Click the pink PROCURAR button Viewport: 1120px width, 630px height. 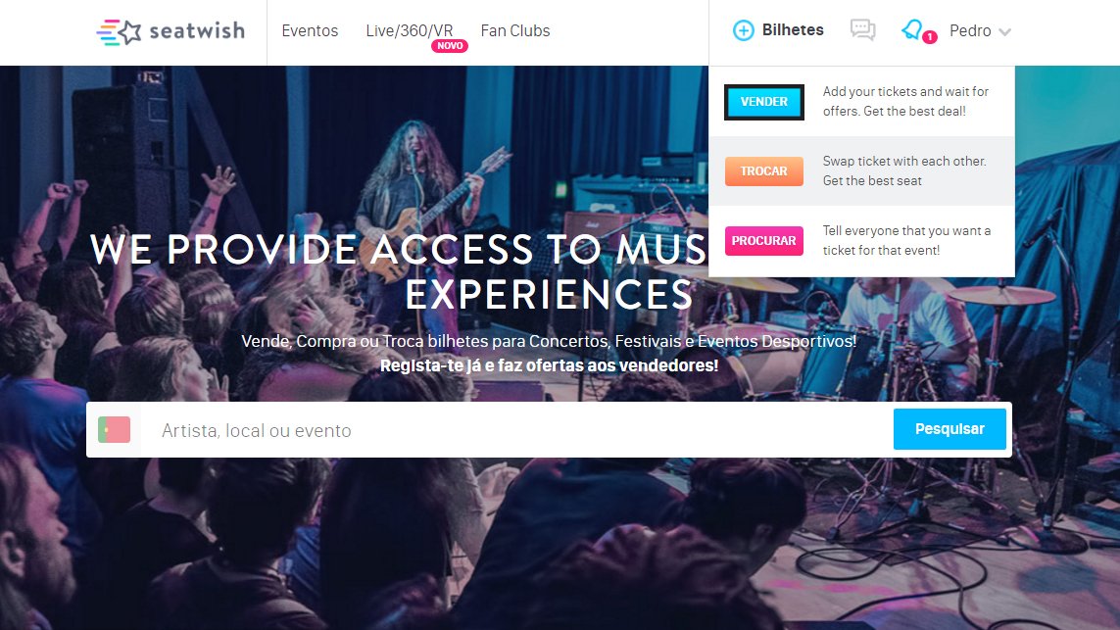(763, 241)
